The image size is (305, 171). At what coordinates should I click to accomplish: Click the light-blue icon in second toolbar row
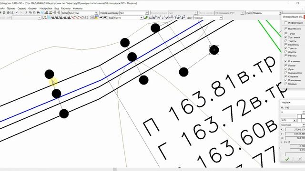(49, 18)
